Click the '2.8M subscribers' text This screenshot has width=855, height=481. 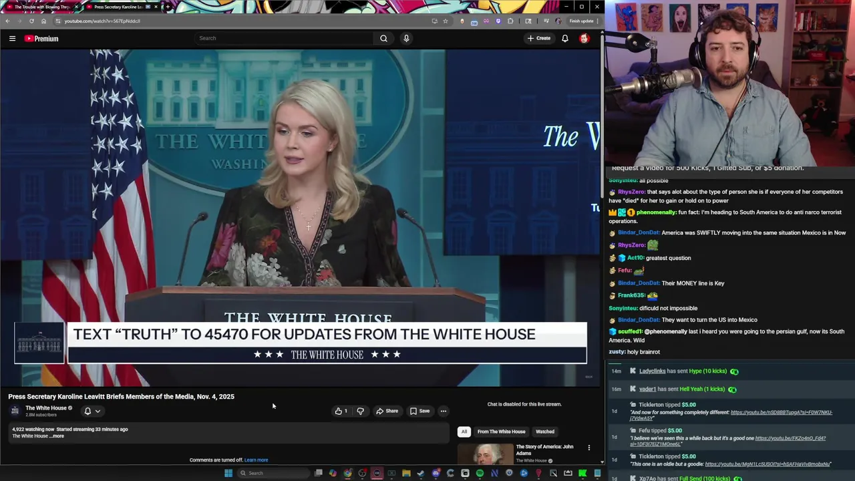point(41,415)
